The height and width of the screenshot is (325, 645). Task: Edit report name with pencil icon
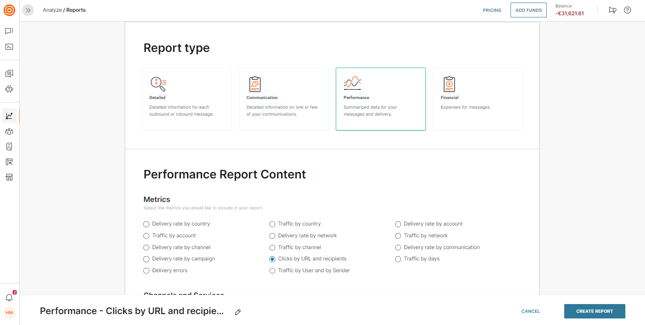[238, 312]
